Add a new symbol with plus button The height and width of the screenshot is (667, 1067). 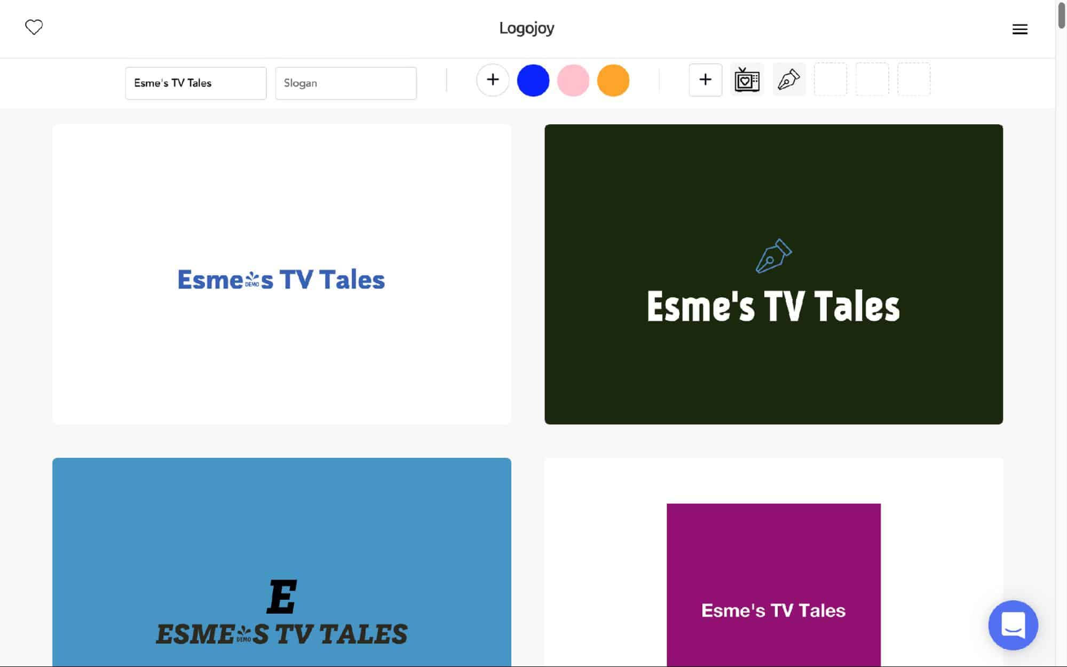pyautogui.click(x=705, y=80)
